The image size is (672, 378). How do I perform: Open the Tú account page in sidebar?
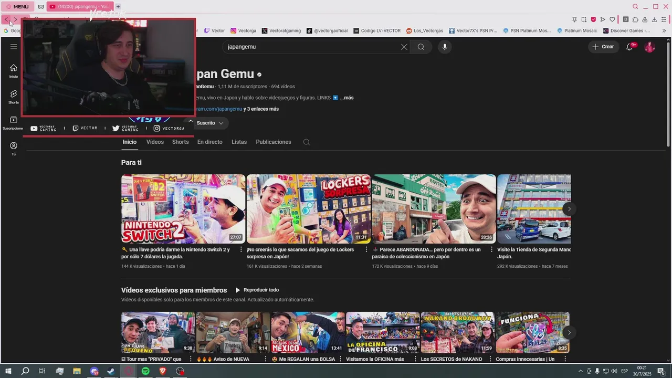coord(14,149)
